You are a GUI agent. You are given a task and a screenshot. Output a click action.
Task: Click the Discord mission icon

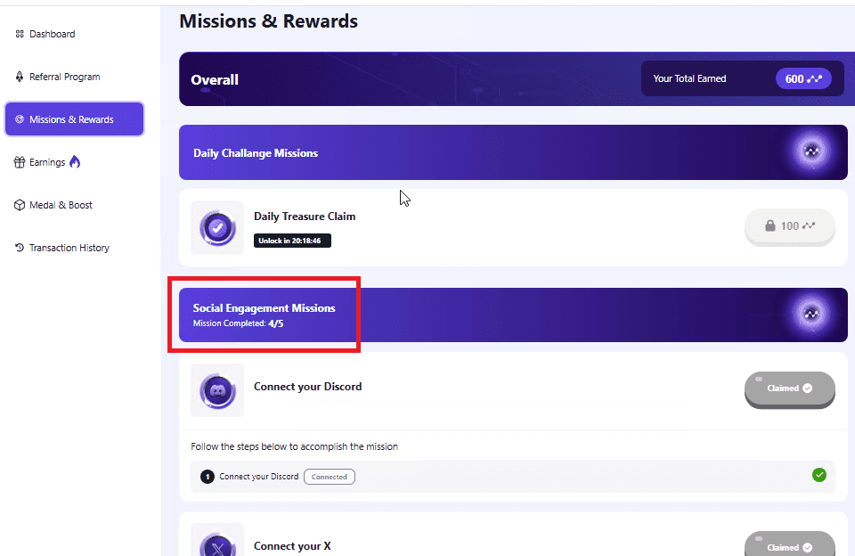coord(217,390)
